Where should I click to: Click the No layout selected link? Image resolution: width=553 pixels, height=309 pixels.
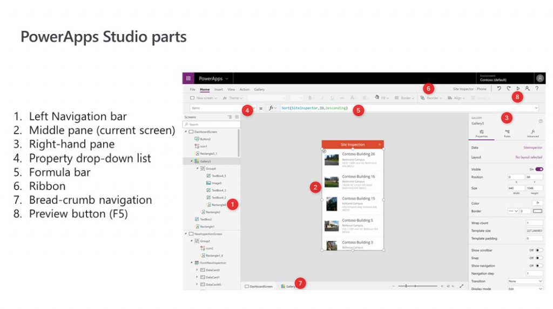529,157
